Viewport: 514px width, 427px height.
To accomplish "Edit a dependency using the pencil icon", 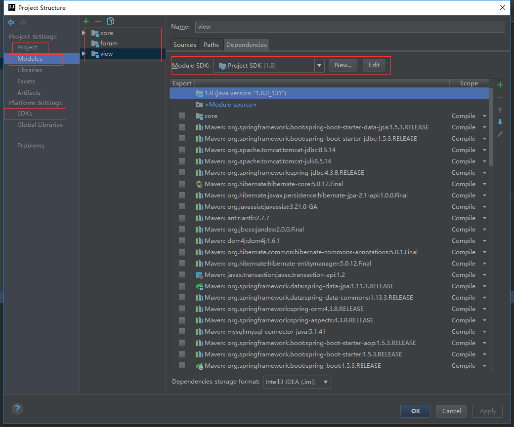I will tap(500, 134).
